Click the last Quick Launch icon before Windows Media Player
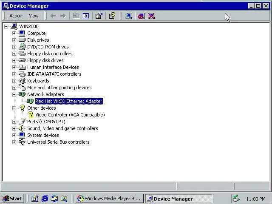Viewport: 272px width, 204px height. point(64,198)
